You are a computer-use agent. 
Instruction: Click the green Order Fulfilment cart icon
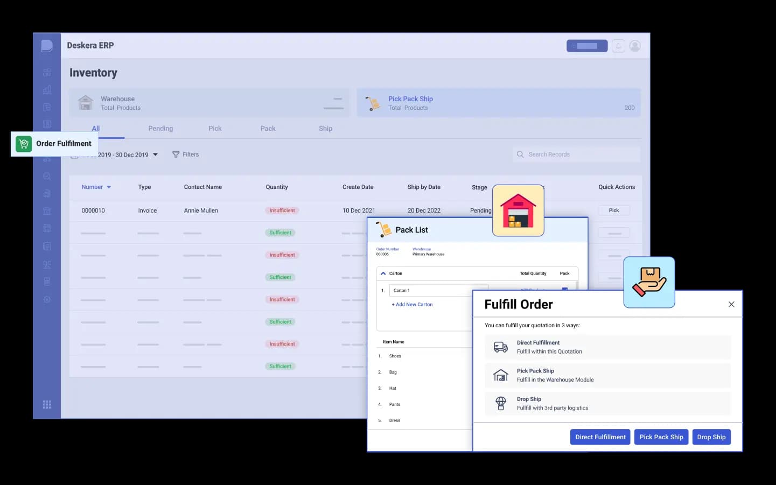click(x=24, y=144)
